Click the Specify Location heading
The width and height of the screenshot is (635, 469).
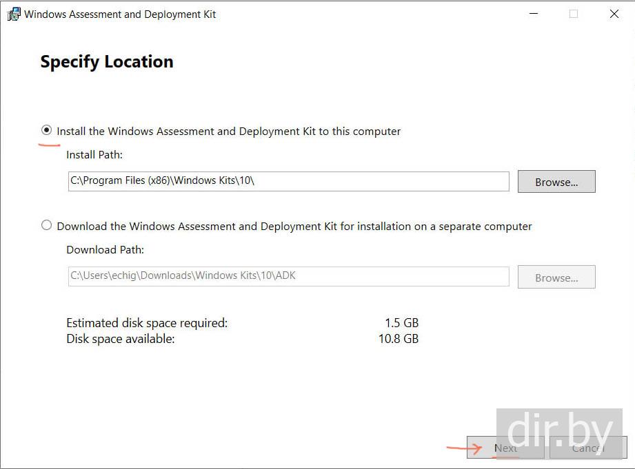point(107,61)
